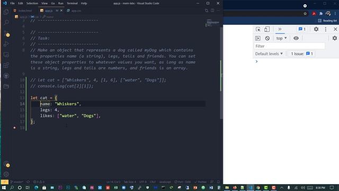Click the split editor right icon
Viewport: 339px width, 191px height.
212,11
